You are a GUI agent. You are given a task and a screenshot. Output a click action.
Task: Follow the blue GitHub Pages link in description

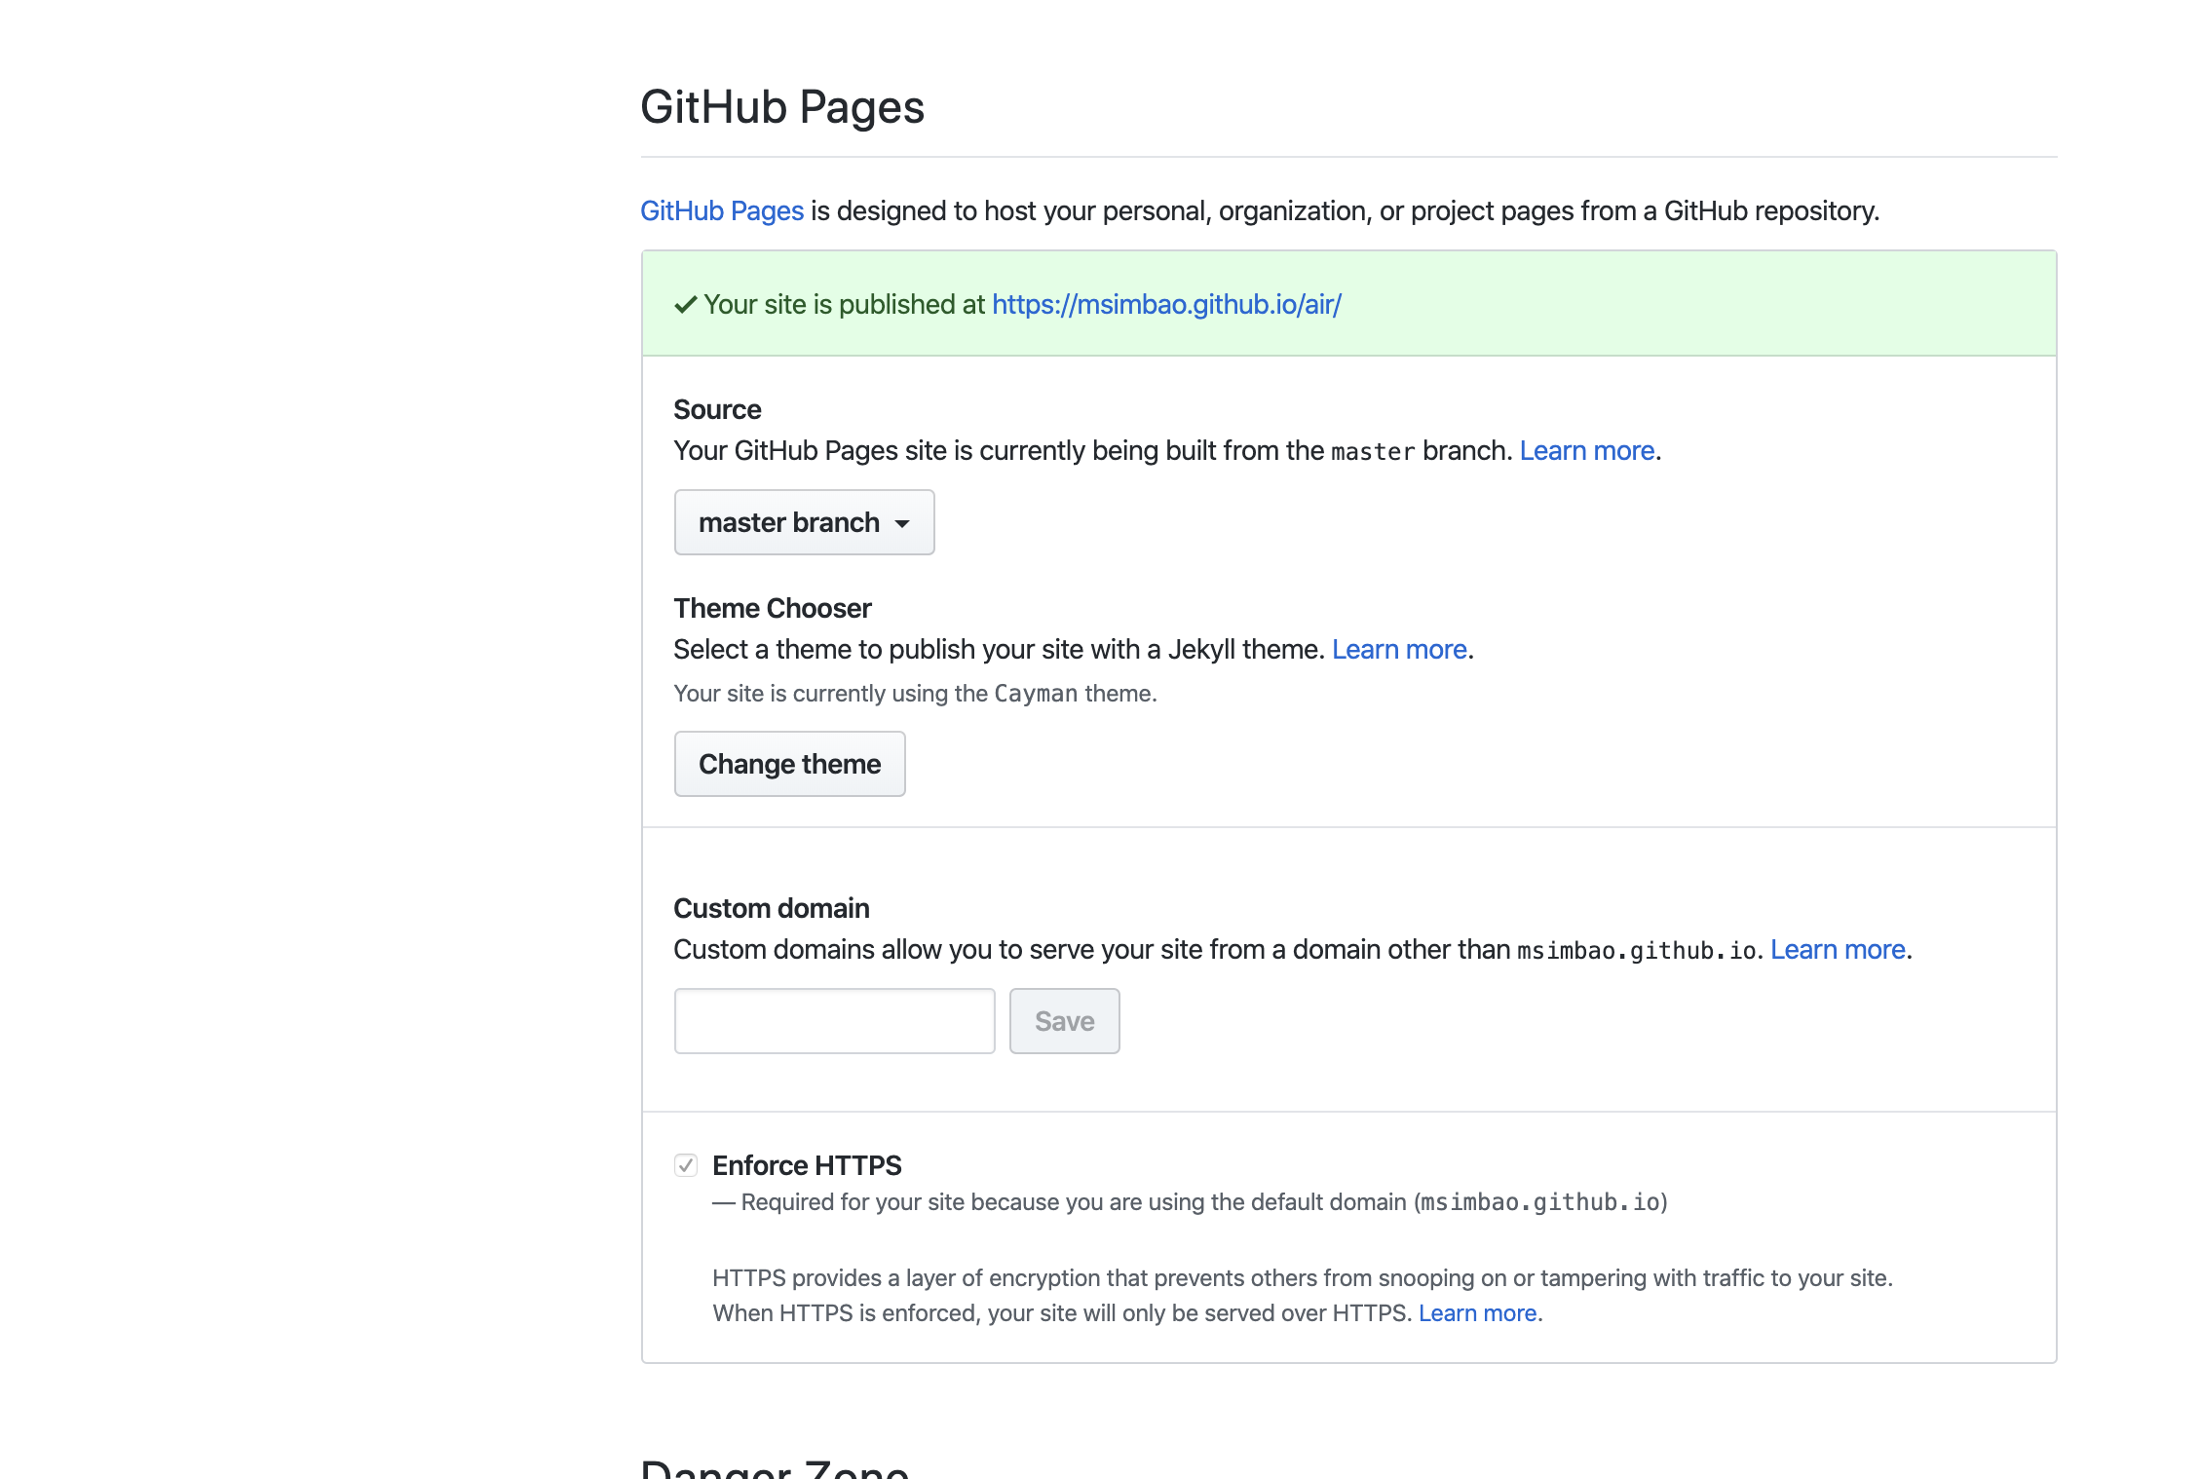click(x=722, y=211)
